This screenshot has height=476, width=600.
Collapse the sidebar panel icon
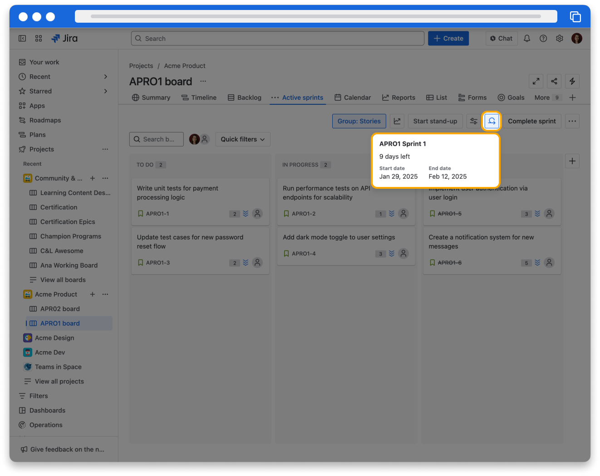(x=22, y=39)
